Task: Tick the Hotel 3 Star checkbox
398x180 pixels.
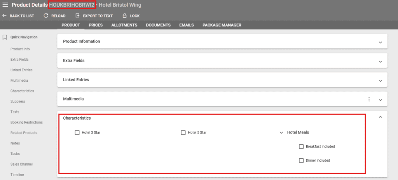Action: pos(77,132)
